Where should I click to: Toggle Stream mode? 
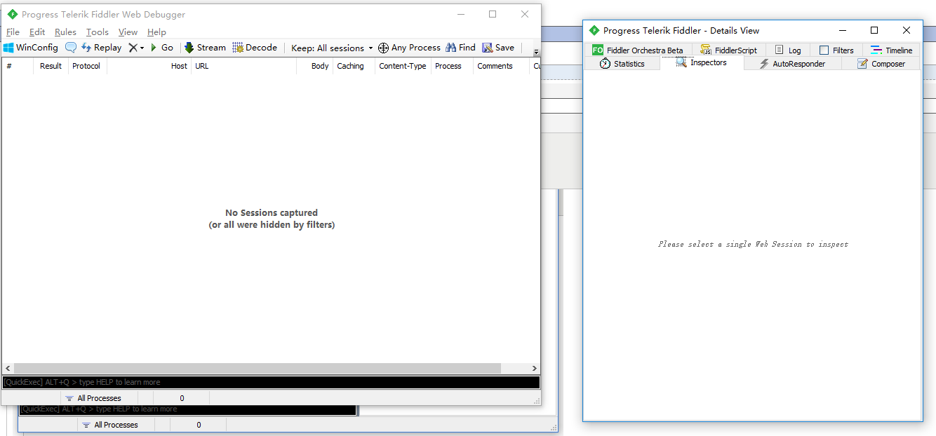[205, 48]
